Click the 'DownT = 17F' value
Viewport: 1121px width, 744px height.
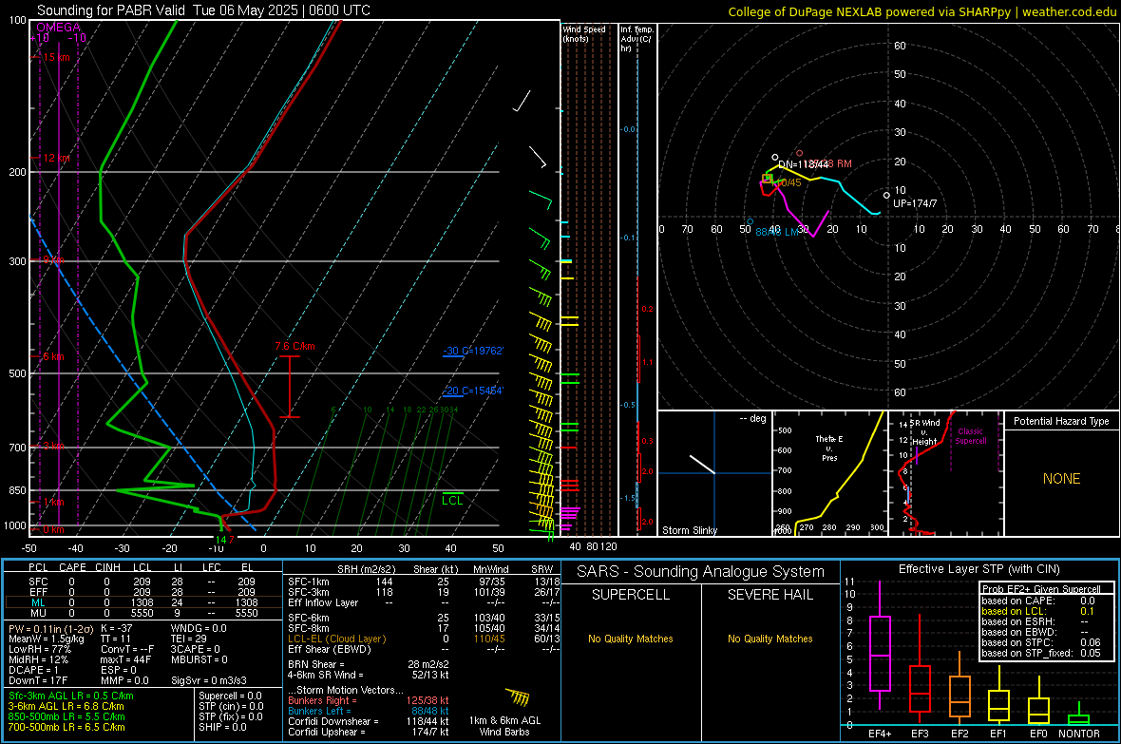coord(38,680)
